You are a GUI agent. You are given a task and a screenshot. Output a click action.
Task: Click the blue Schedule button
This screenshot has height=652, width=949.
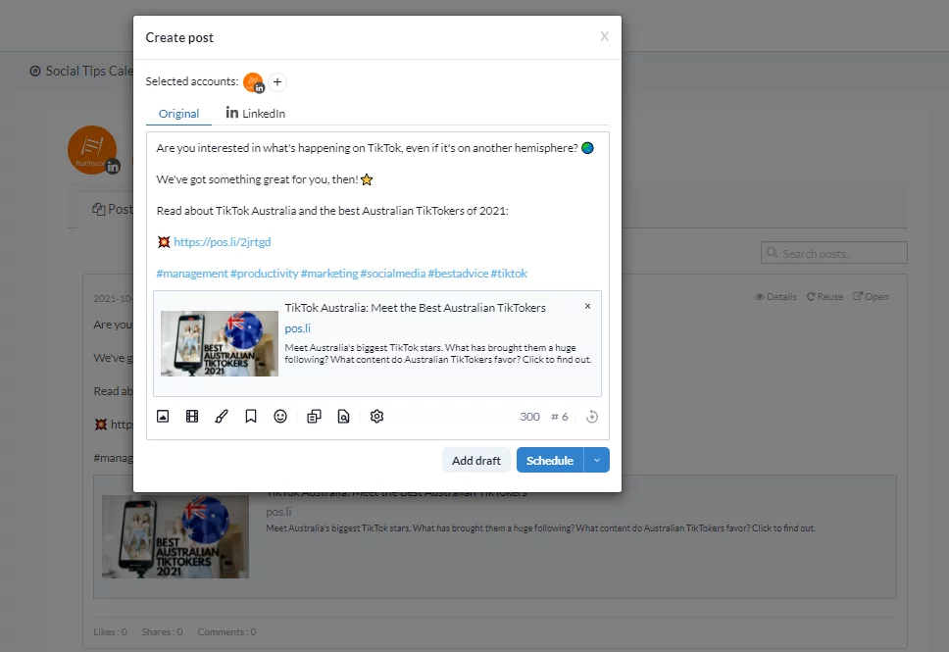click(x=550, y=460)
